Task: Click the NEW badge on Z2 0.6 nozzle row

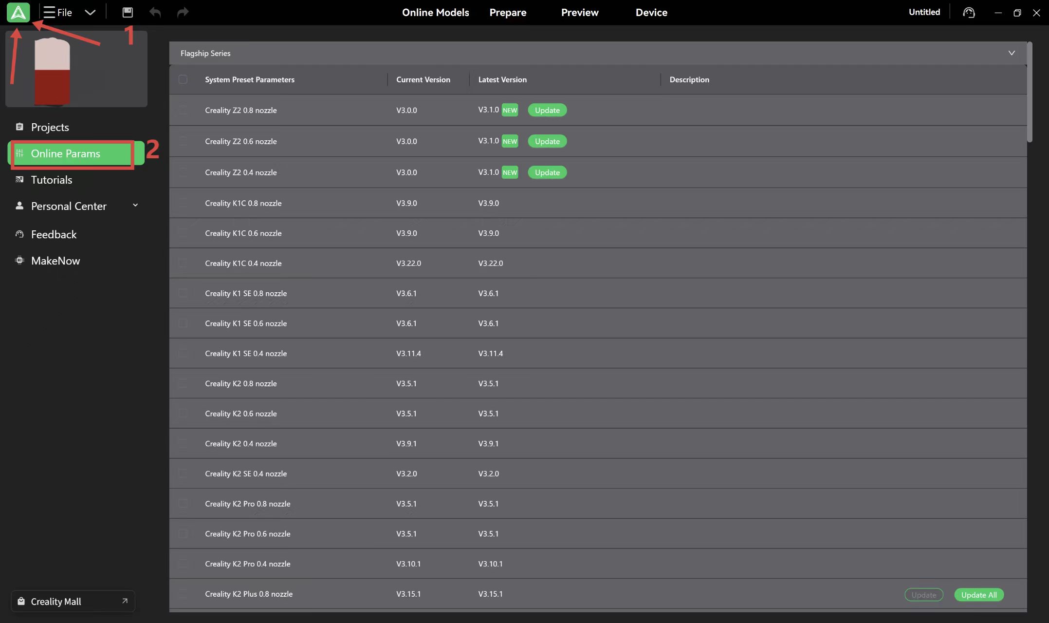Action: click(x=510, y=141)
